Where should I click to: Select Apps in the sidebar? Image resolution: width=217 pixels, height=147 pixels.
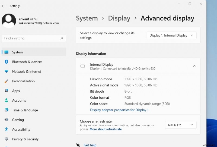[16, 91]
